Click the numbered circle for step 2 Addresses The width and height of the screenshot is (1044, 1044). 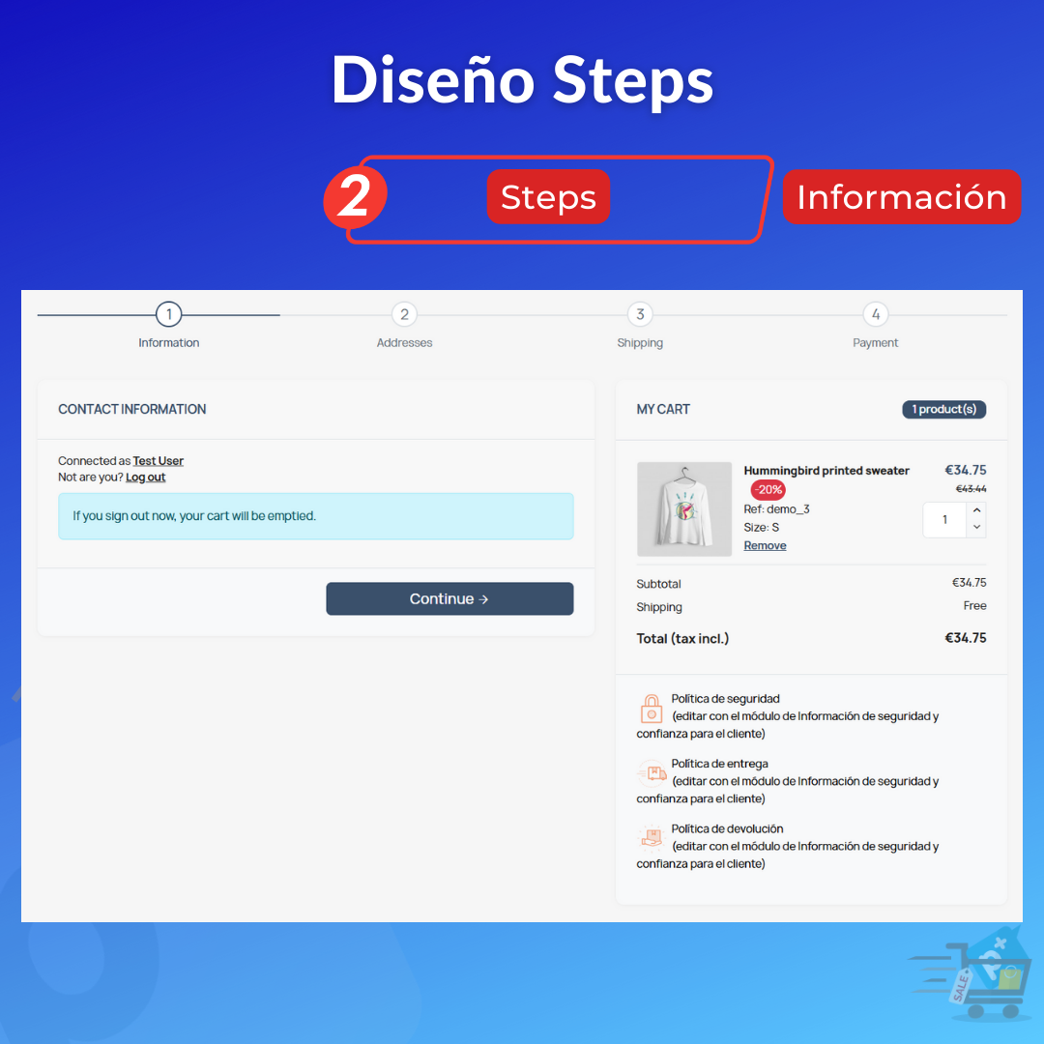pos(404,314)
